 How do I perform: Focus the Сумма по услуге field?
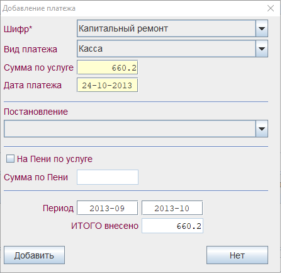[108, 67]
